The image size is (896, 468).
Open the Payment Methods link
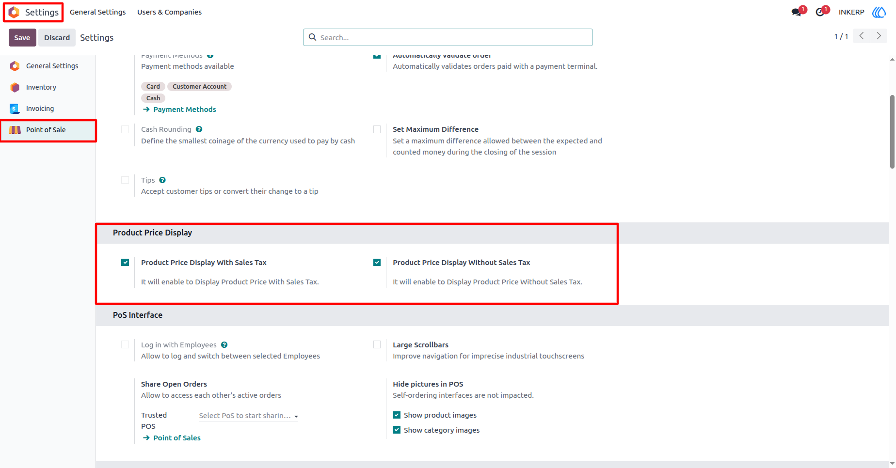click(185, 109)
